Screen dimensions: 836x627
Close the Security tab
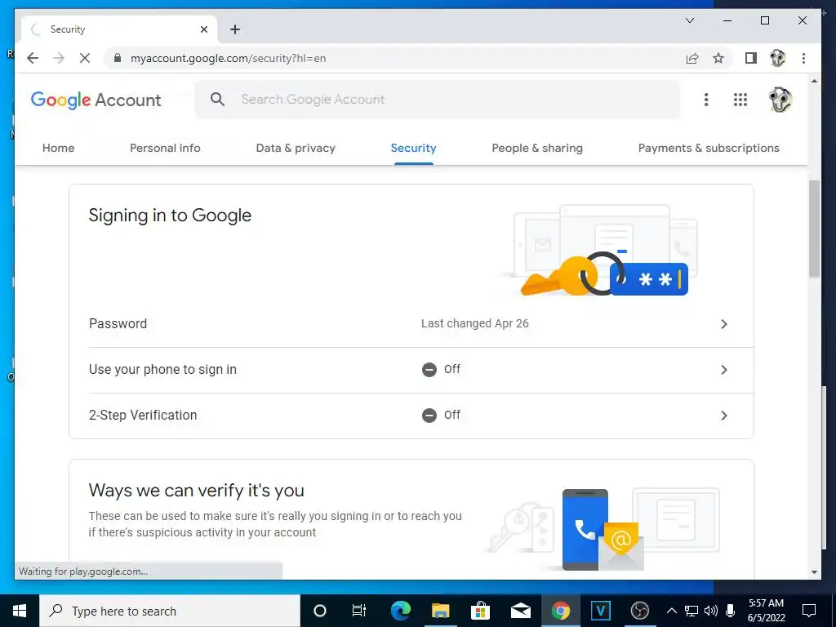click(x=203, y=29)
